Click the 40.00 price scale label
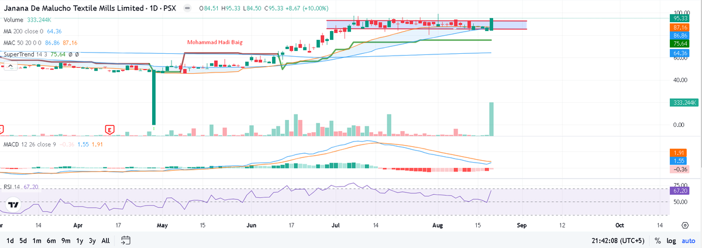This screenshot has height=248, width=702. click(x=680, y=80)
